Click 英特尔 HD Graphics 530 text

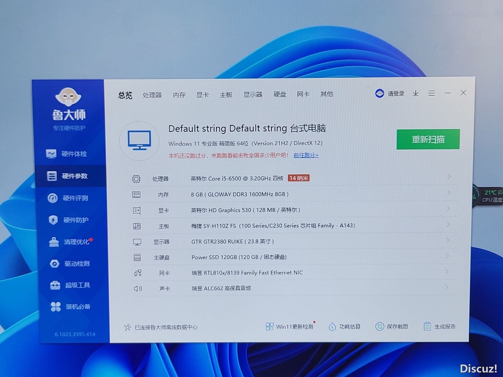[246, 210]
